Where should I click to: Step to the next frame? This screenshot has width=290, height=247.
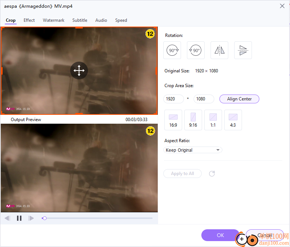(x=31, y=218)
